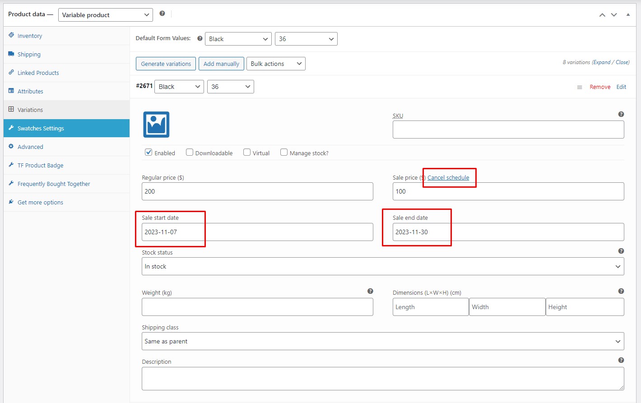641x403 pixels.
Task: Move Product data panel down arrow
Action: click(614, 15)
